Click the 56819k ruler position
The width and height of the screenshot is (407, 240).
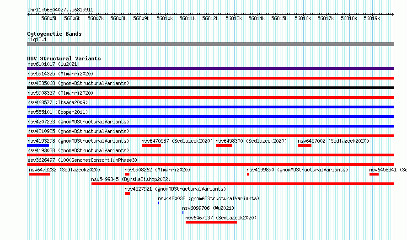[x=372, y=18]
